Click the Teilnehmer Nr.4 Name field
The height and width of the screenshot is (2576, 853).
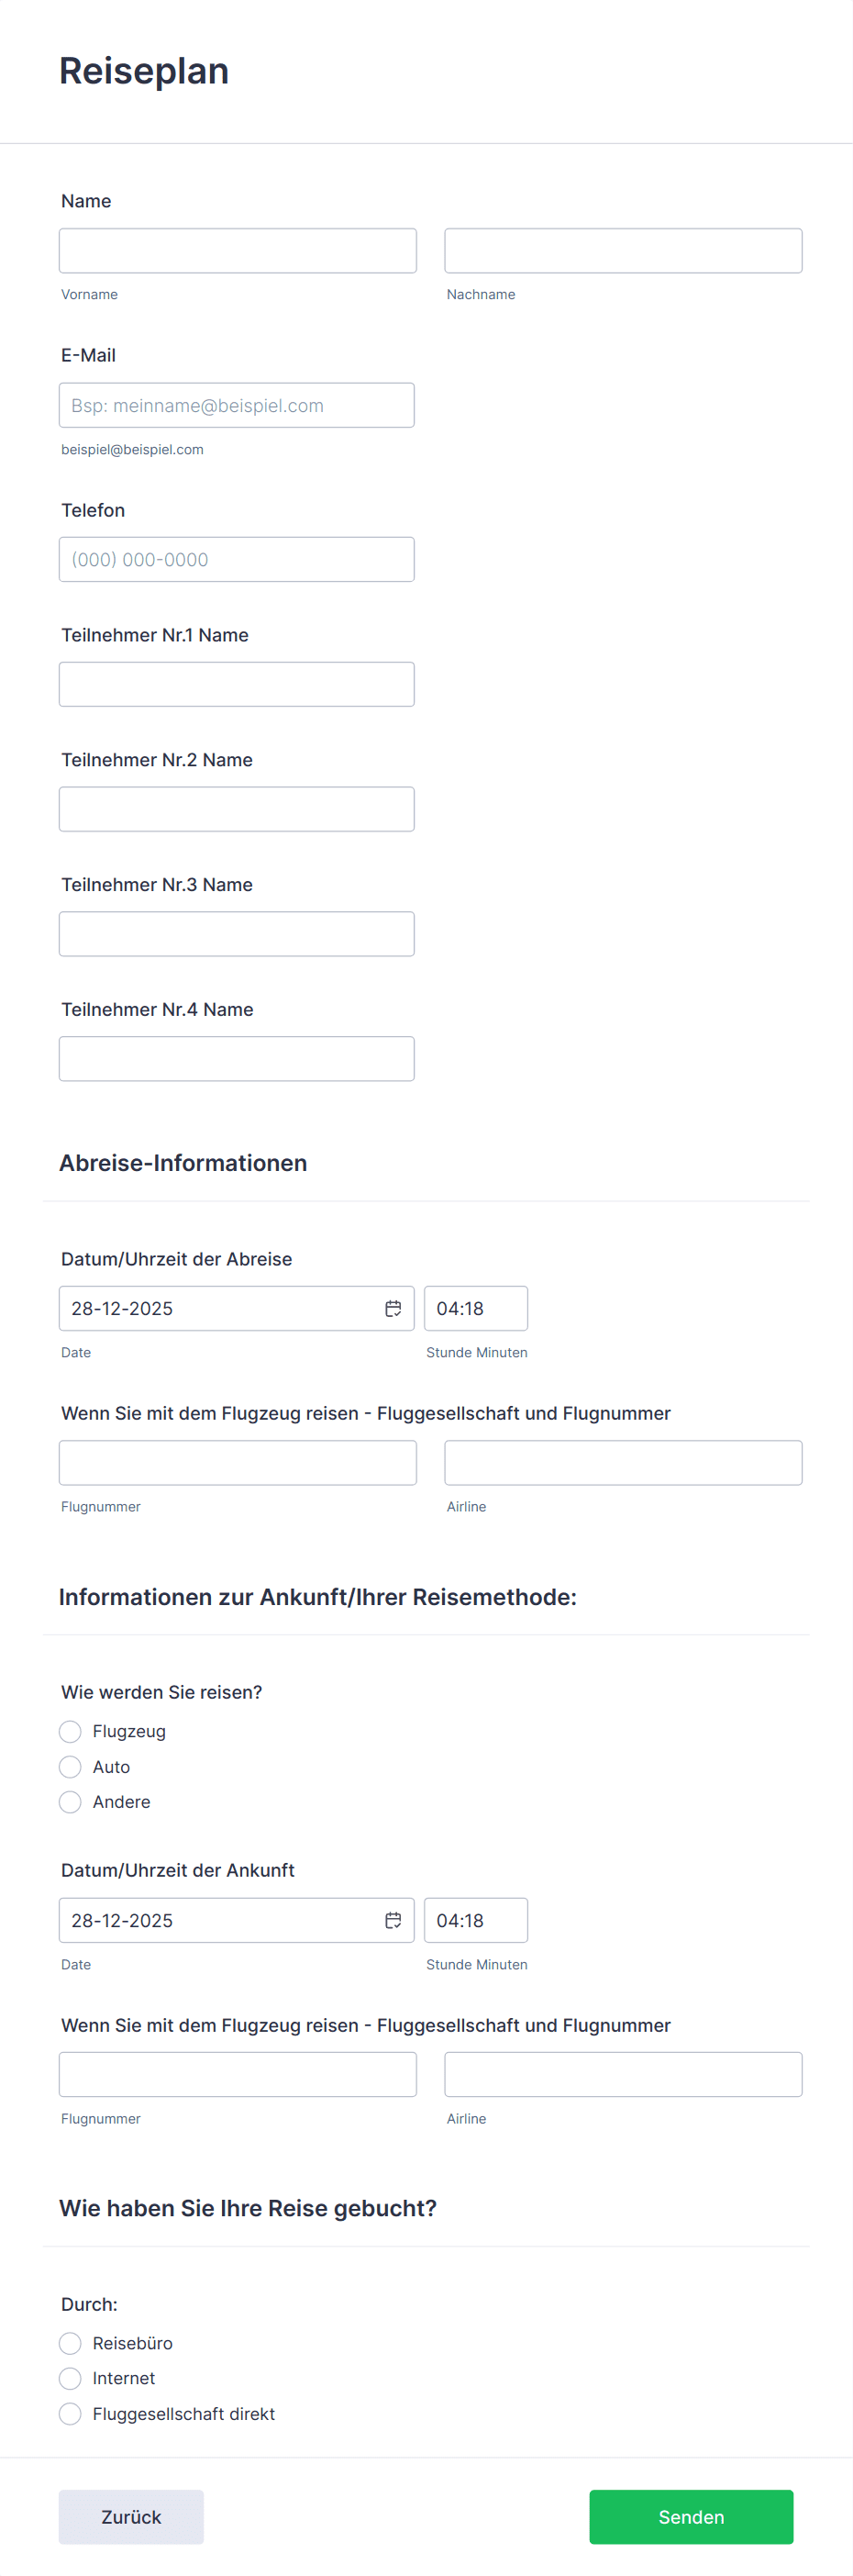(x=236, y=1058)
